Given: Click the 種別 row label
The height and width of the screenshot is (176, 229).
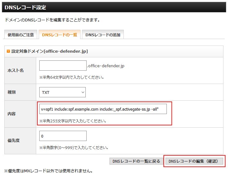Looking at the screenshot, I should pos(11,92).
